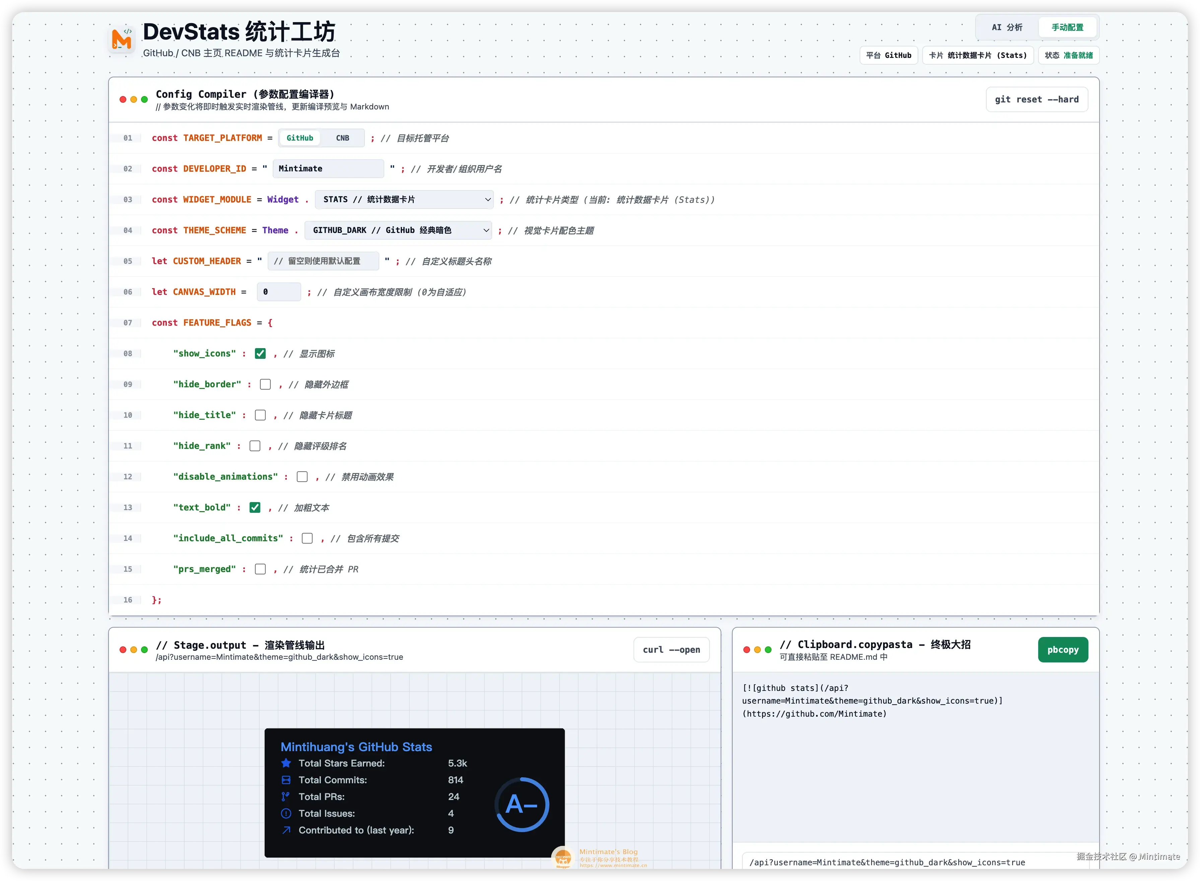Click the red dot in Clipboard.copypasta header
The width and height of the screenshot is (1200, 881).
click(x=747, y=650)
